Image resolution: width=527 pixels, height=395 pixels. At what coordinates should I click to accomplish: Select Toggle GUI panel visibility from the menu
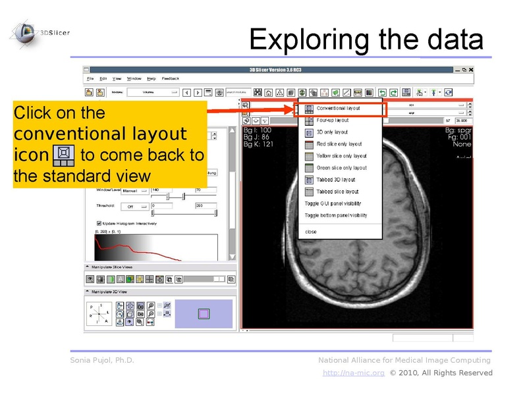click(x=332, y=203)
